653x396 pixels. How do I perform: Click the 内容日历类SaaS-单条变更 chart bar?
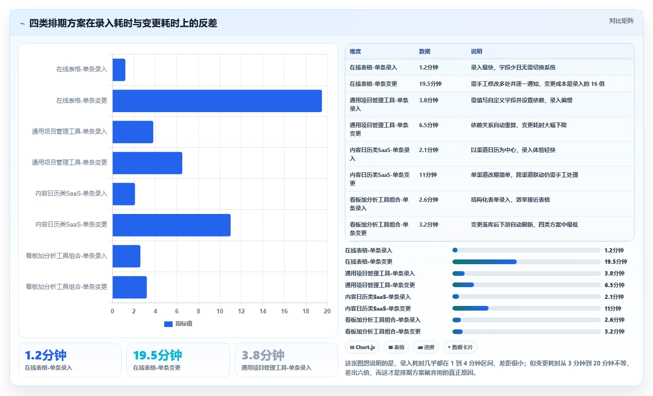pos(171,225)
